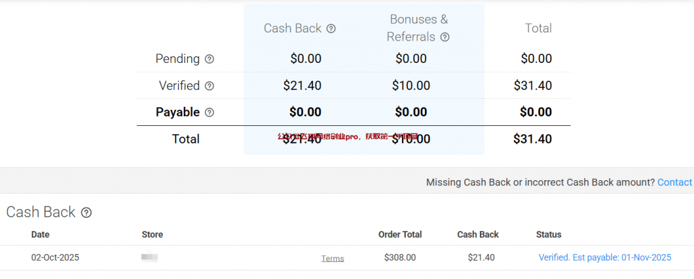Click the help icon next to Payable
The height and width of the screenshot is (279, 694).
coord(209,112)
